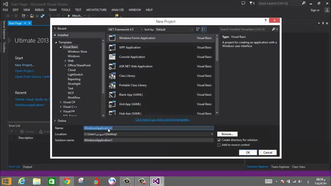Click the Windows Forms Application template icon
Screen dimensions: 331x186
click(x=112, y=38)
